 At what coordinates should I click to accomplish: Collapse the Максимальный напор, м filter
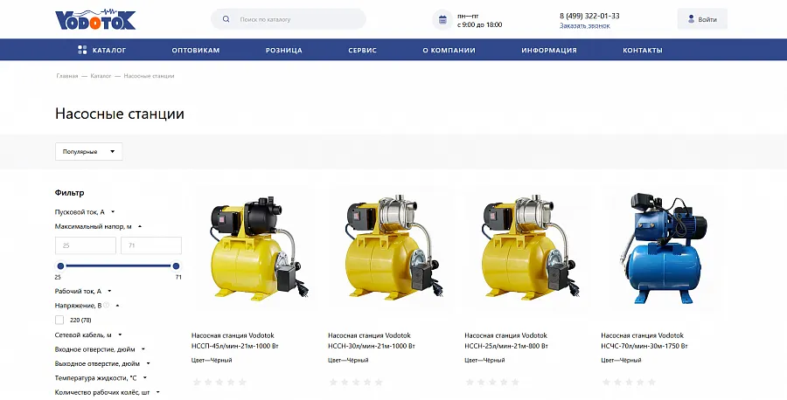pos(98,226)
